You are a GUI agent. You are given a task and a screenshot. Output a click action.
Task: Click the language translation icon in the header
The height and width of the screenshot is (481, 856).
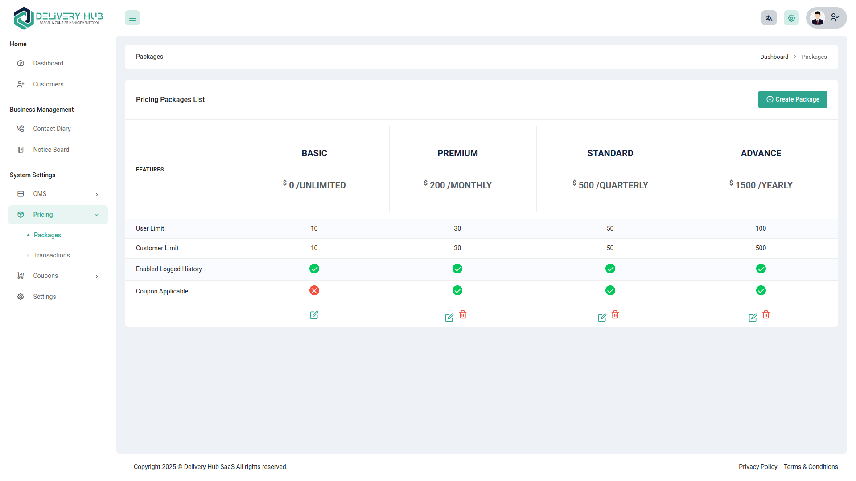[x=769, y=18]
